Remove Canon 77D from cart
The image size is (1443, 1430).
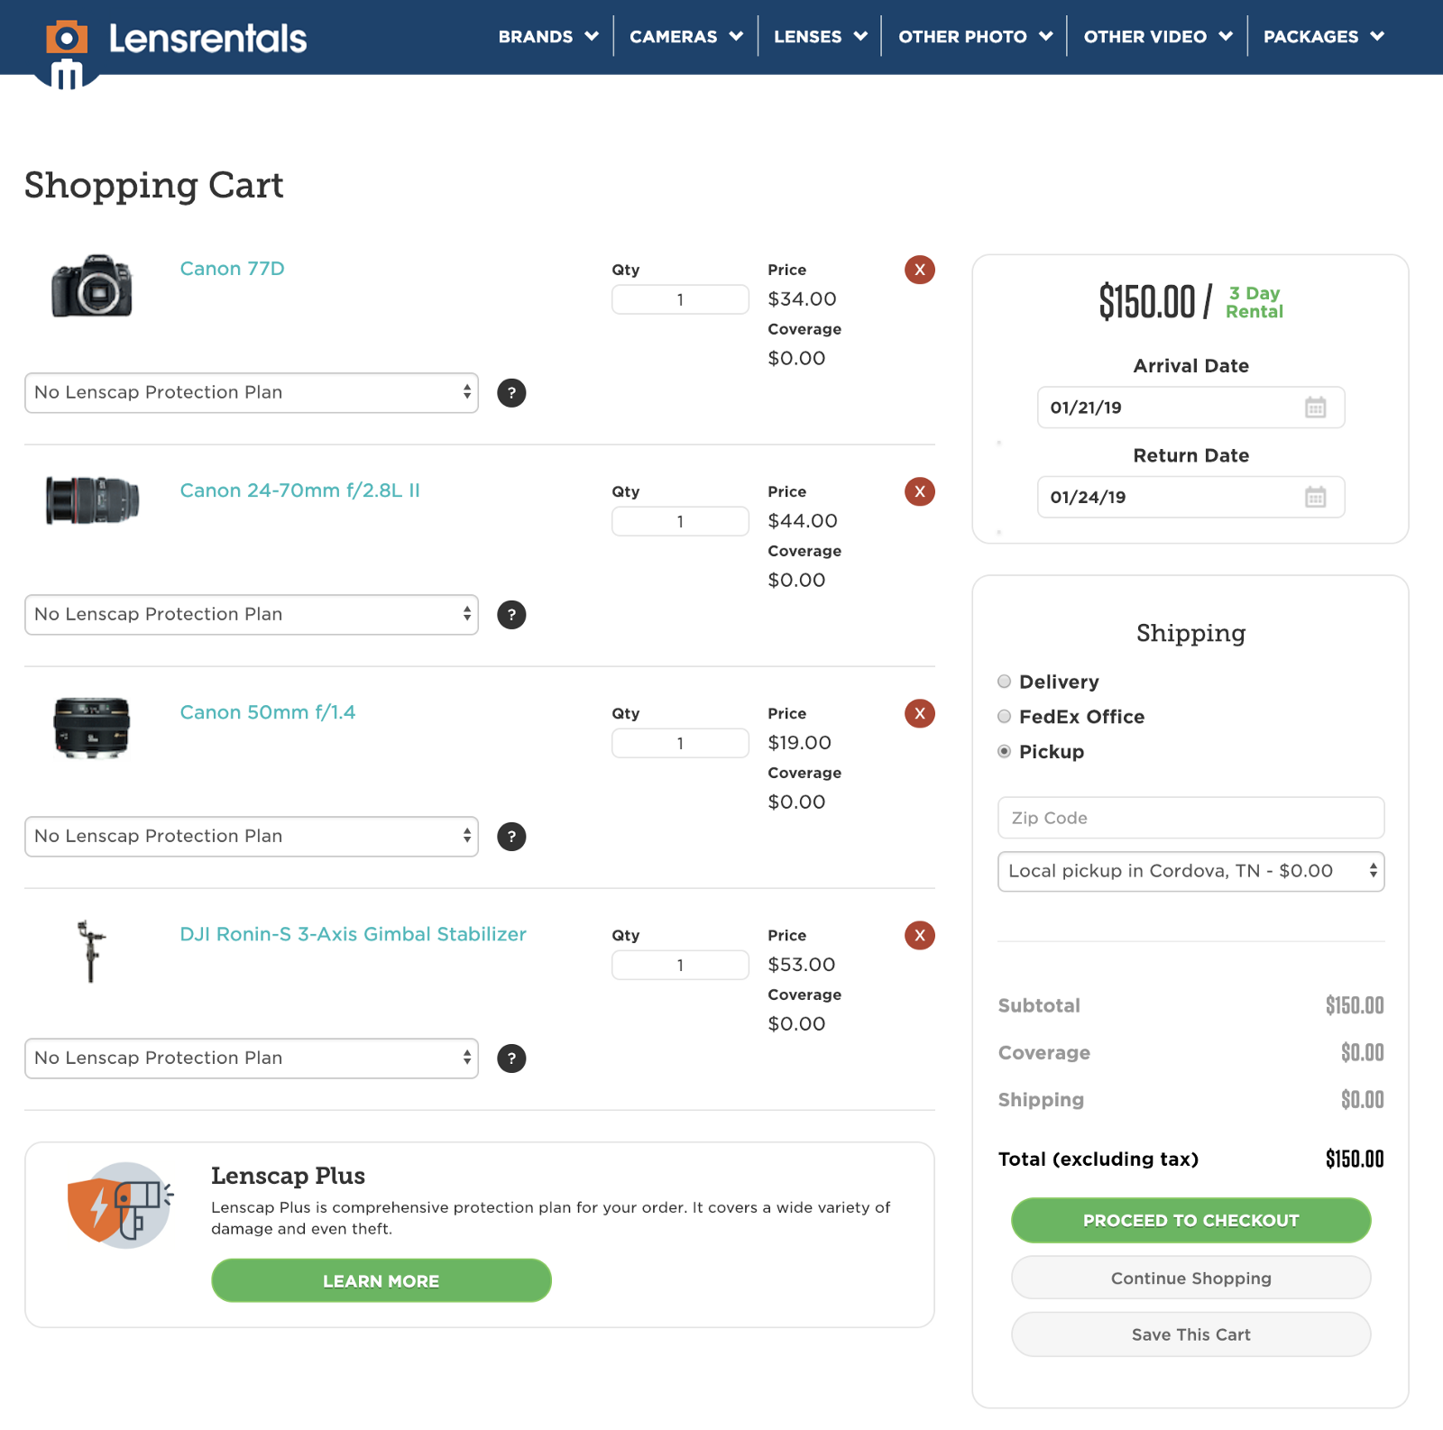pos(920,270)
